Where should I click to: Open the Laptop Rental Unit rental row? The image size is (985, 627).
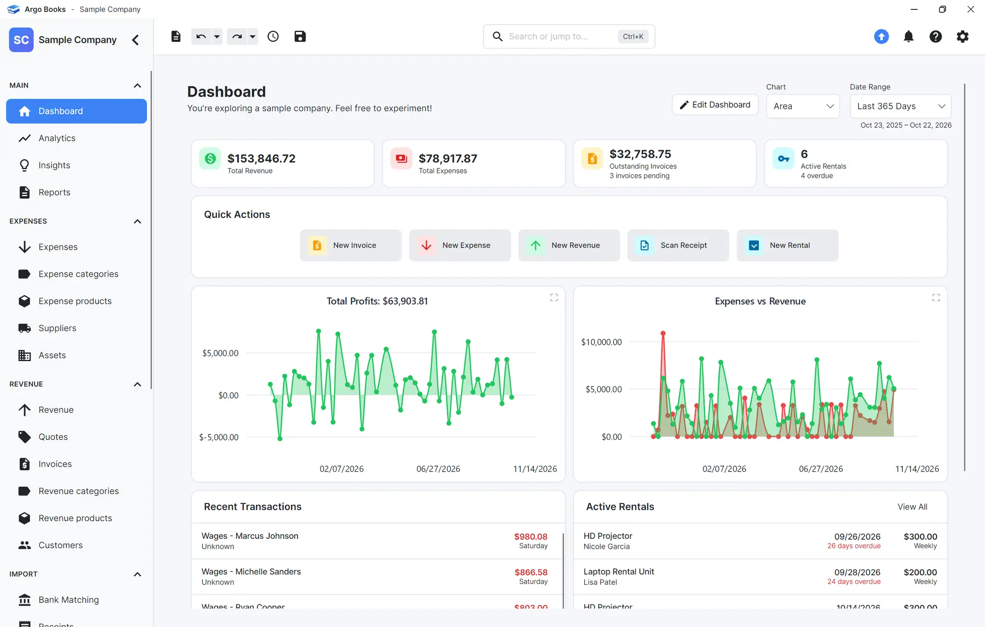(760, 577)
